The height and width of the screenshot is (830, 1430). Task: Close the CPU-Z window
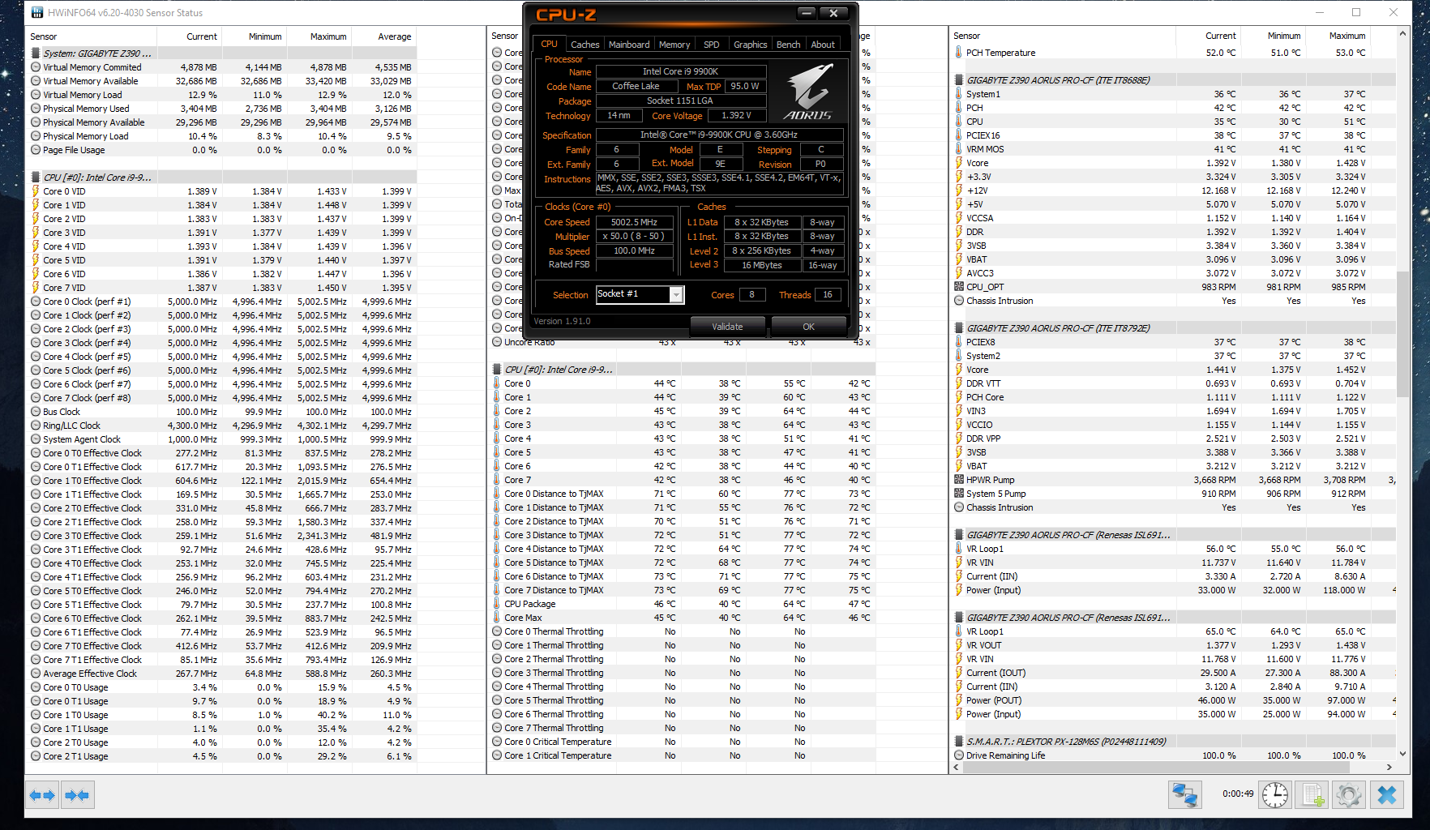click(833, 13)
